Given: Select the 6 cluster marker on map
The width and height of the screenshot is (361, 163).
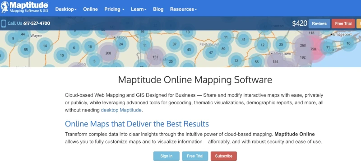Looking at the screenshot, I should click(74, 48).
